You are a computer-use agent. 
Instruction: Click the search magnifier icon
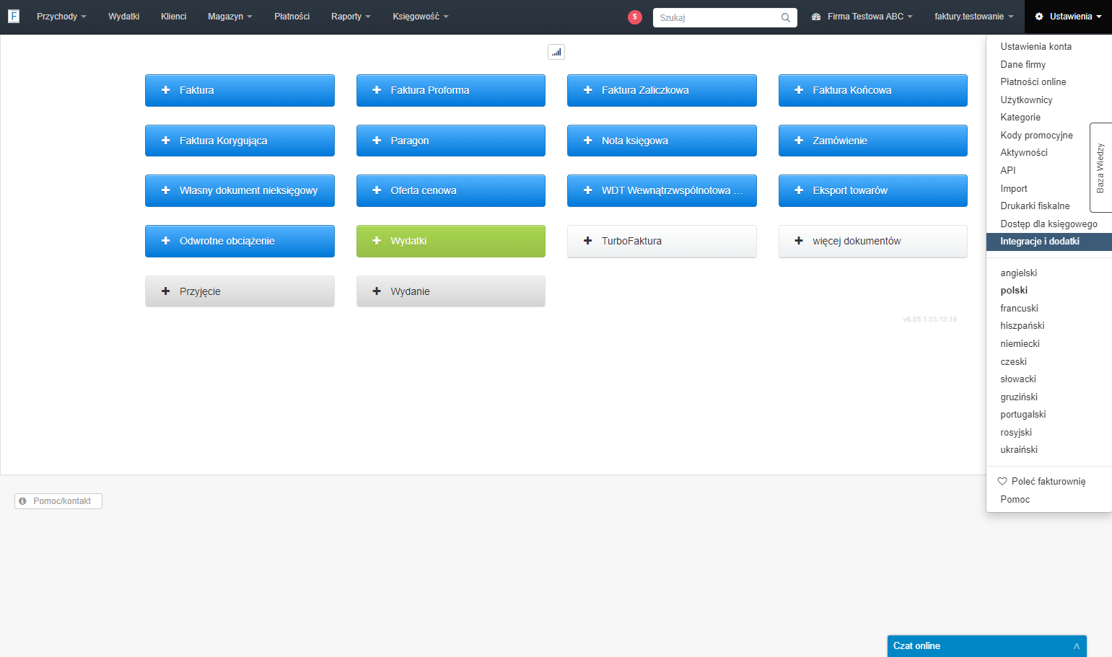coord(786,17)
